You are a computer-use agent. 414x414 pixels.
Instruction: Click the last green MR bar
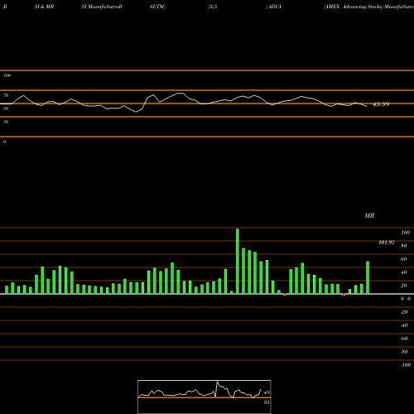point(368,277)
